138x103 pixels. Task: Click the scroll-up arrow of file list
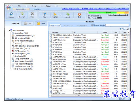point(128,32)
